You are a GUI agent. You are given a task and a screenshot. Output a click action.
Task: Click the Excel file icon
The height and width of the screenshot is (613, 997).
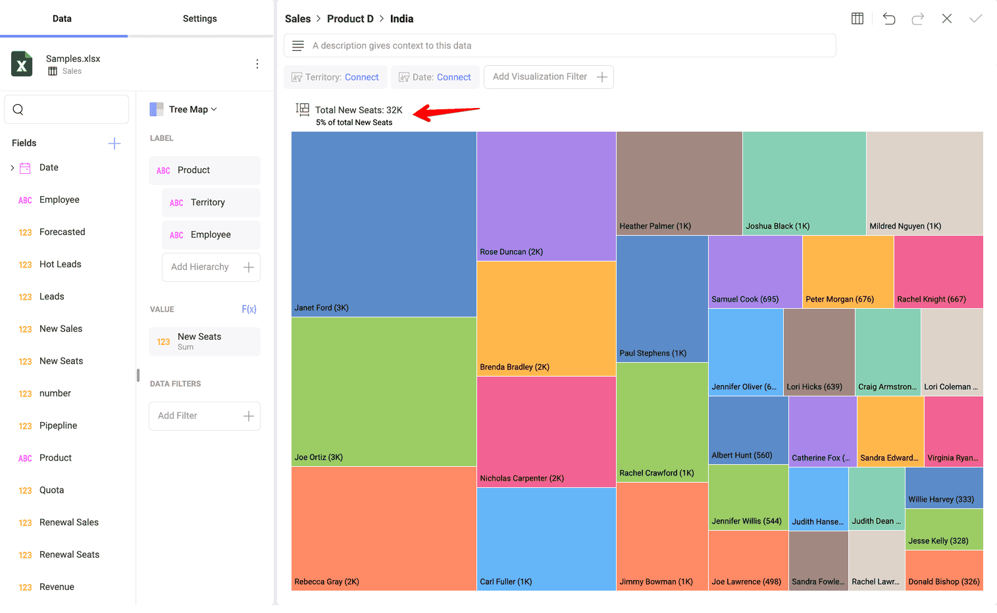point(22,64)
